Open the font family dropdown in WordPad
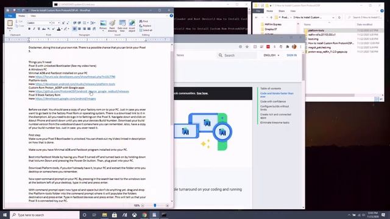Screen dimensions: 390x219 tap(50, 23)
